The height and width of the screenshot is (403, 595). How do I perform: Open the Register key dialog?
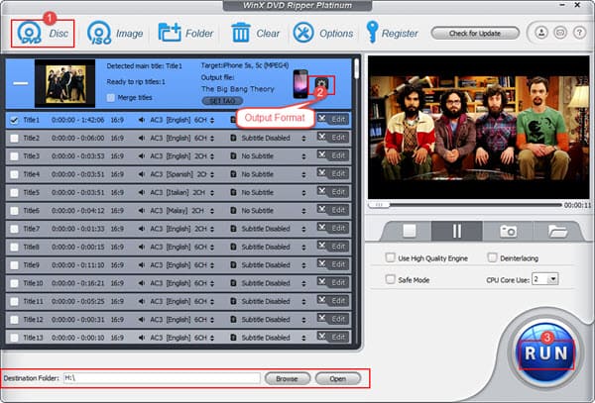point(392,34)
